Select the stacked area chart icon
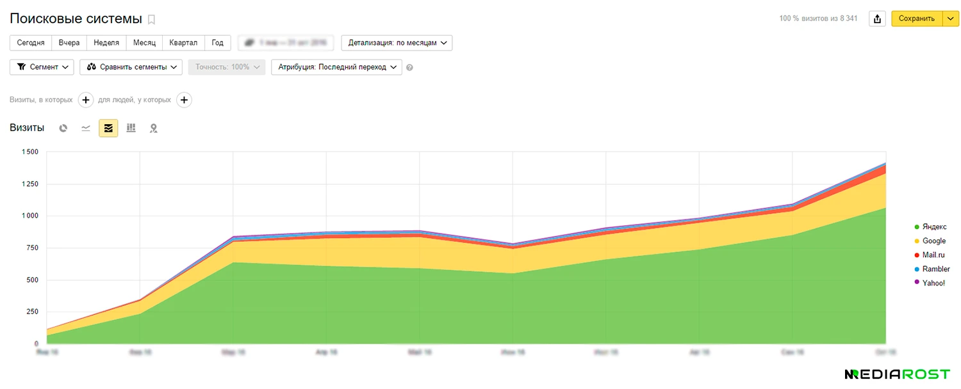Screen dimensions: 961x389 coord(108,129)
